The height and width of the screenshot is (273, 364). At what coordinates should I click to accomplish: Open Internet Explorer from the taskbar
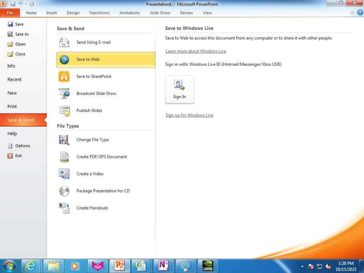pyautogui.click(x=31, y=266)
